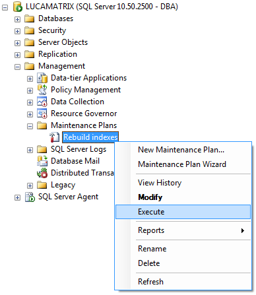This screenshot has width=256, height=295.
Task: Click the Database Mail icon
Action: (42, 161)
